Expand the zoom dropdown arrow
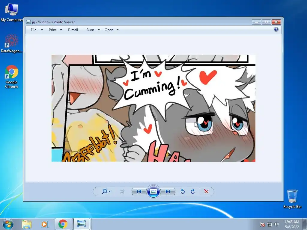The height and width of the screenshot is (230, 307). (x=110, y=192)
